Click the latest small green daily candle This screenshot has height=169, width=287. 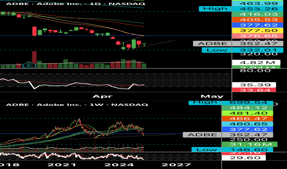tap(144, 45)
